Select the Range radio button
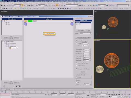Image resolution: width=131 pixels, height=98 pixels. pyautogui.click(x=76, y=43)
